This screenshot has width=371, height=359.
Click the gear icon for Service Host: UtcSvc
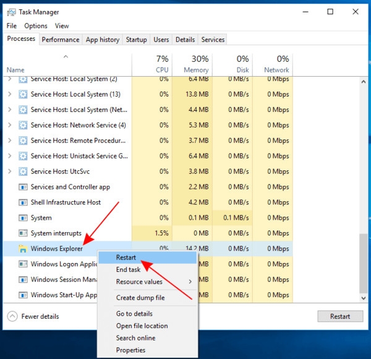tap(23, 171)
